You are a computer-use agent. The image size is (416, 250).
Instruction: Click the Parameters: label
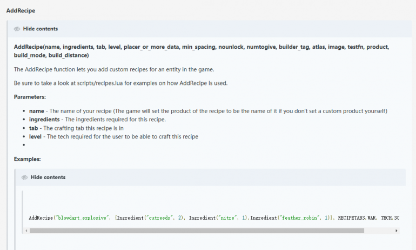(30, 97)
